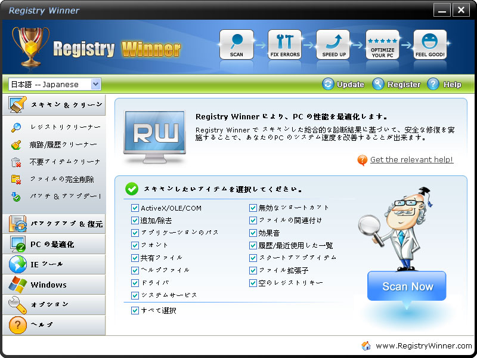Image resolution: width=477 pixels, height=358 pixels.
Task: Toggle the ファイル拡張子 checkbox
Action: pyautogui.click(x=253, y=270)
